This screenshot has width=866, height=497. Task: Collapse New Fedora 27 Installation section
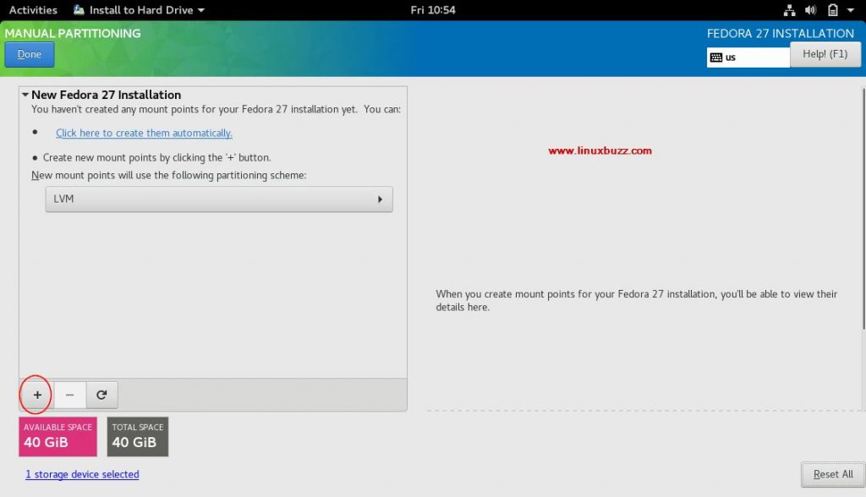[25, 95]
